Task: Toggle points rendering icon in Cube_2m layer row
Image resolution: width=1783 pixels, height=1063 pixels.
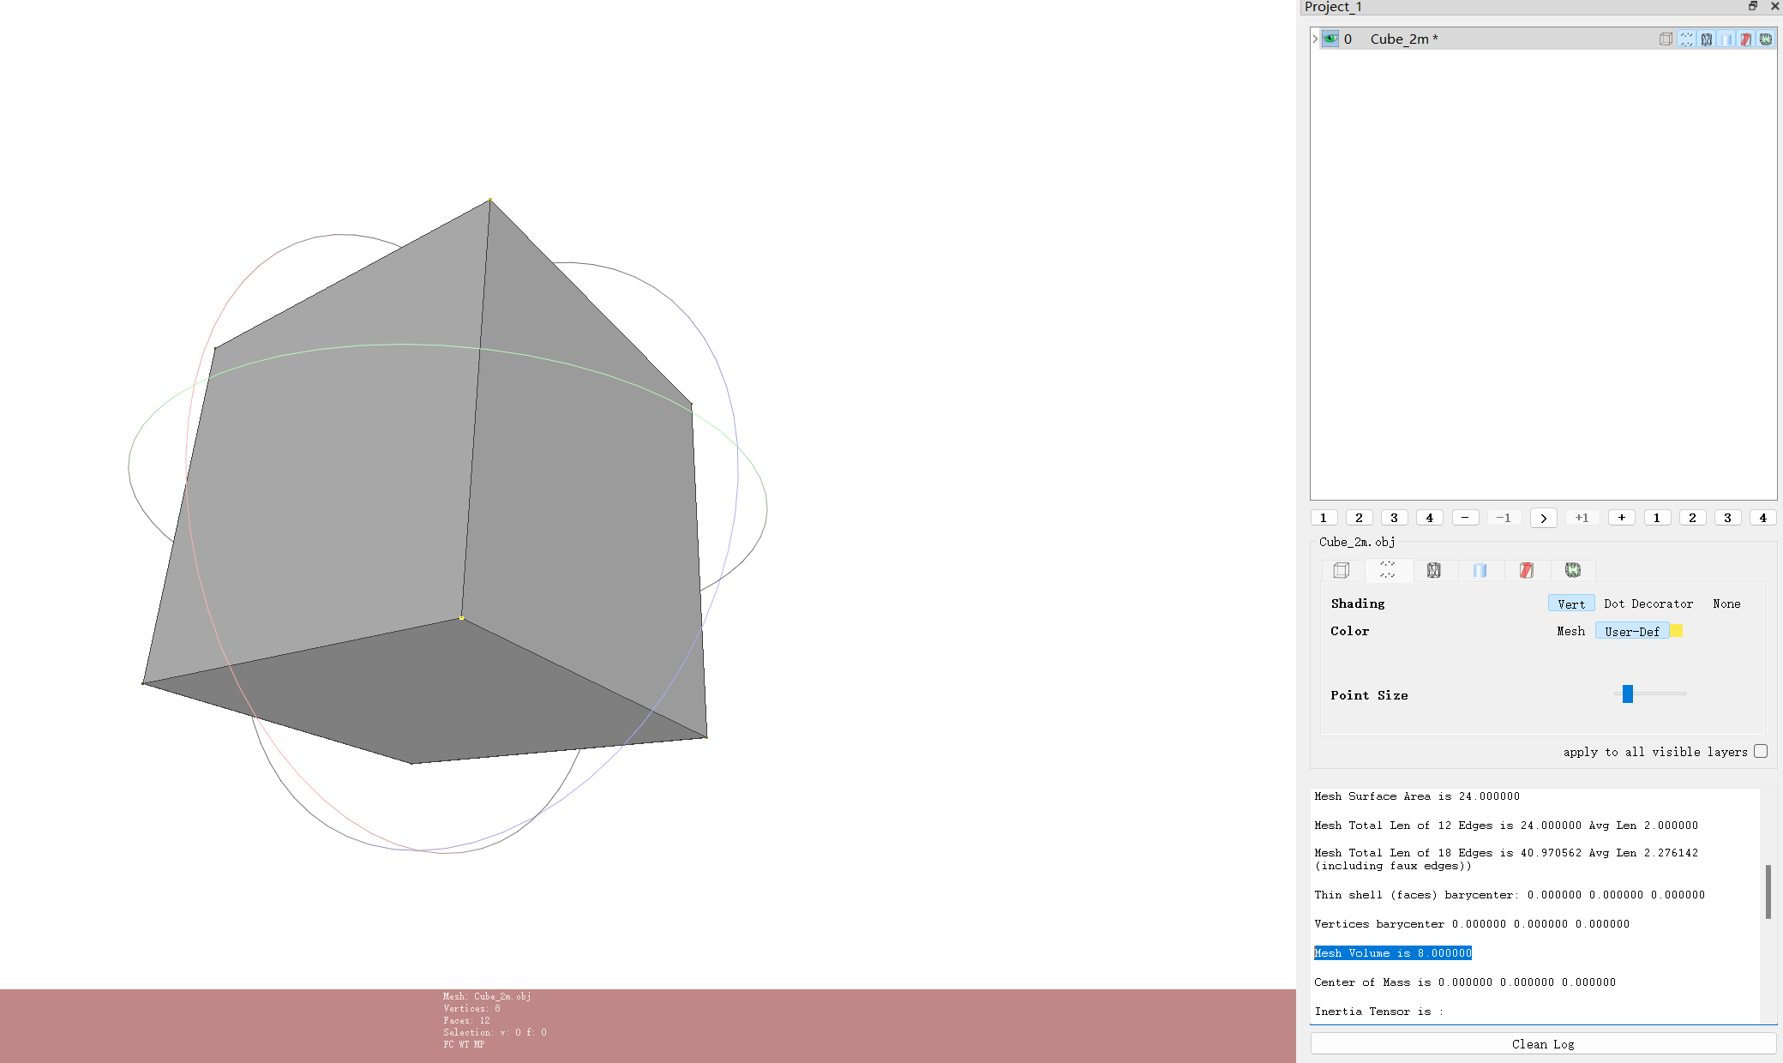Action: click(1686, 39)
